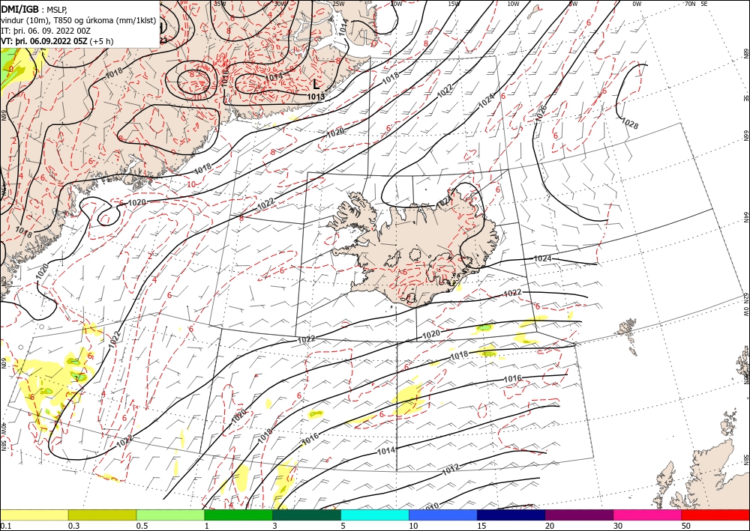Click the '1010' isobar label near the legend
This screenshot has height=531, width=750.
[x=431, y=506]
